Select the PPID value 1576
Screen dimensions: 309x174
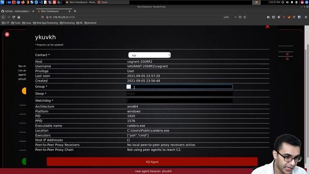pyautogui.click(x=131, y=121)
